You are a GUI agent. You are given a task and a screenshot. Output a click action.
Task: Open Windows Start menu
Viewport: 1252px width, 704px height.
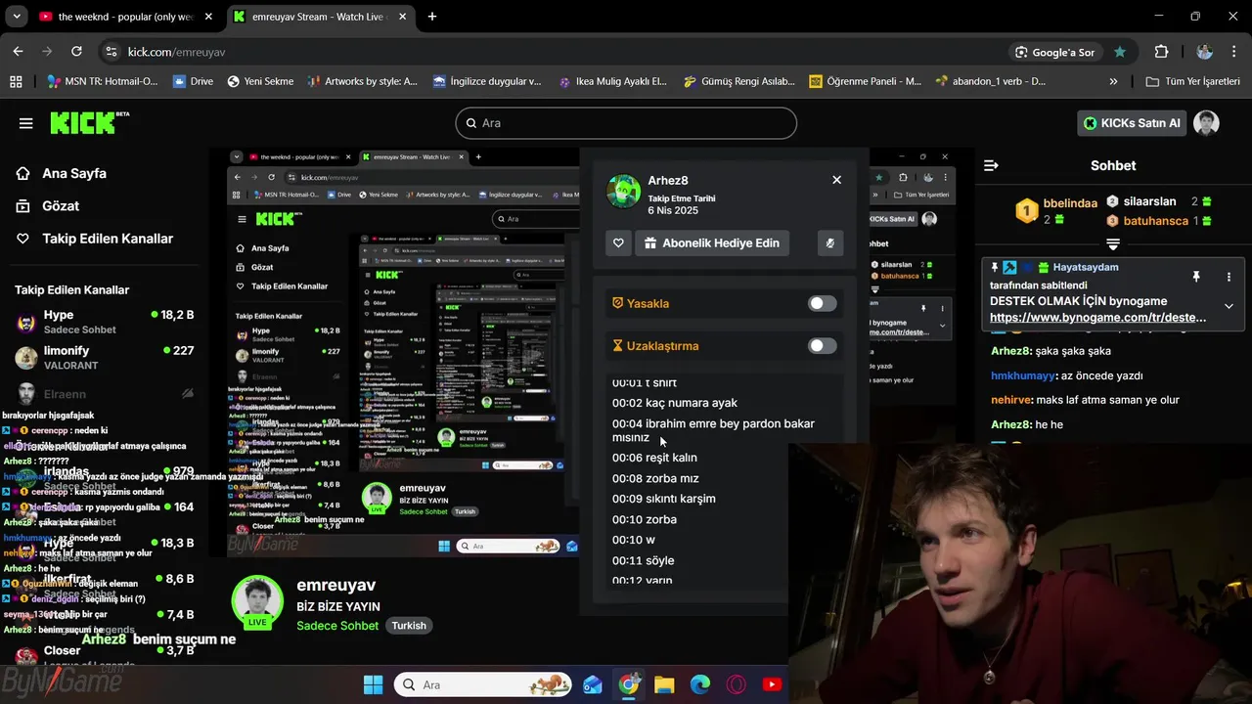pos(374,684)
